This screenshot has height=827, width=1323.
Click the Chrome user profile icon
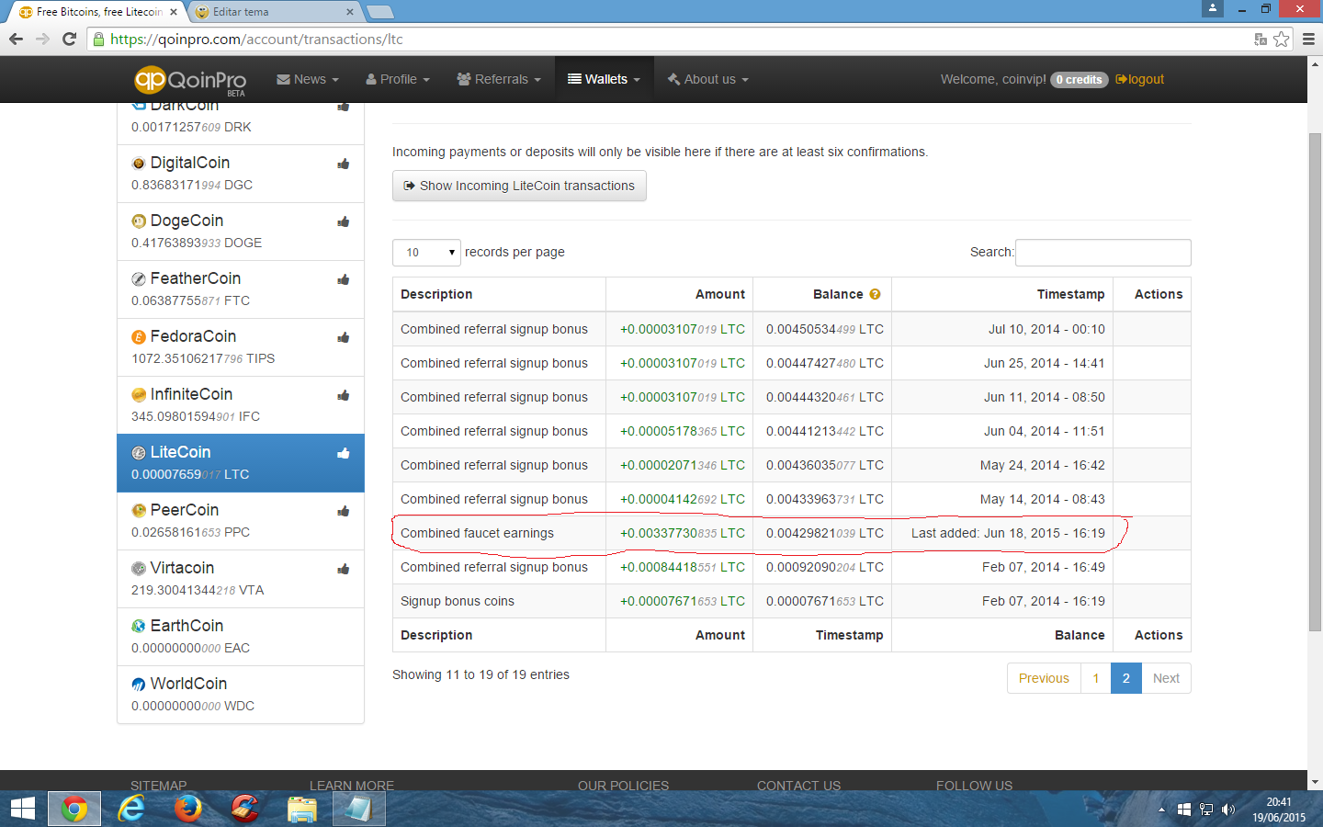pos(1213,8)
